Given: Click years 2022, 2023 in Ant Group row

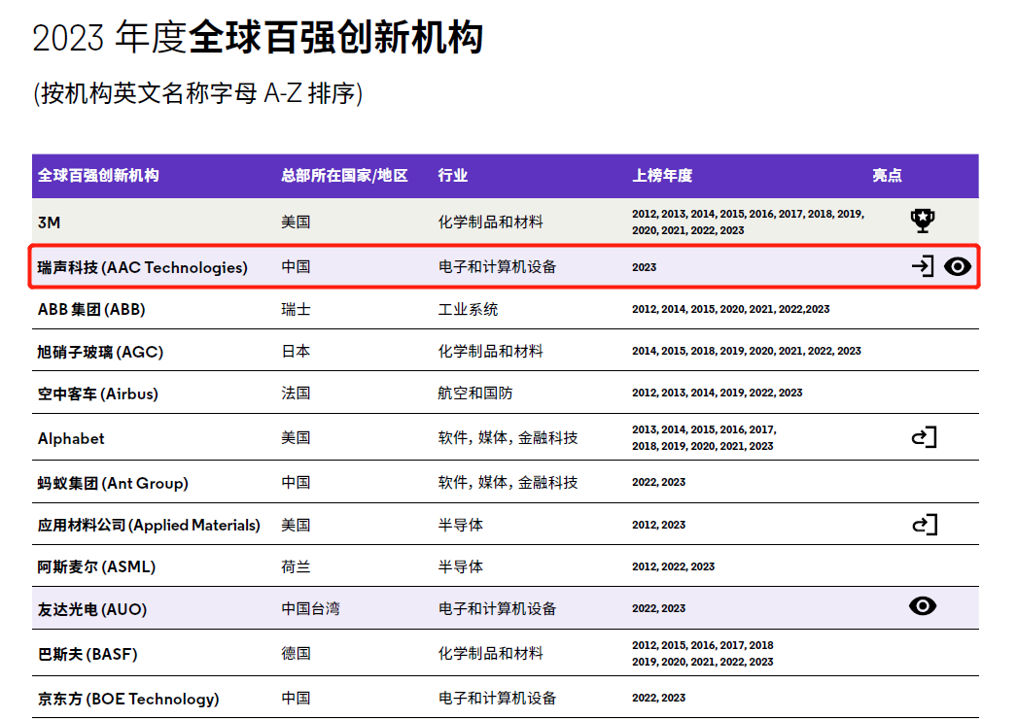Looking at the screenshot, I should click(659, 482).
